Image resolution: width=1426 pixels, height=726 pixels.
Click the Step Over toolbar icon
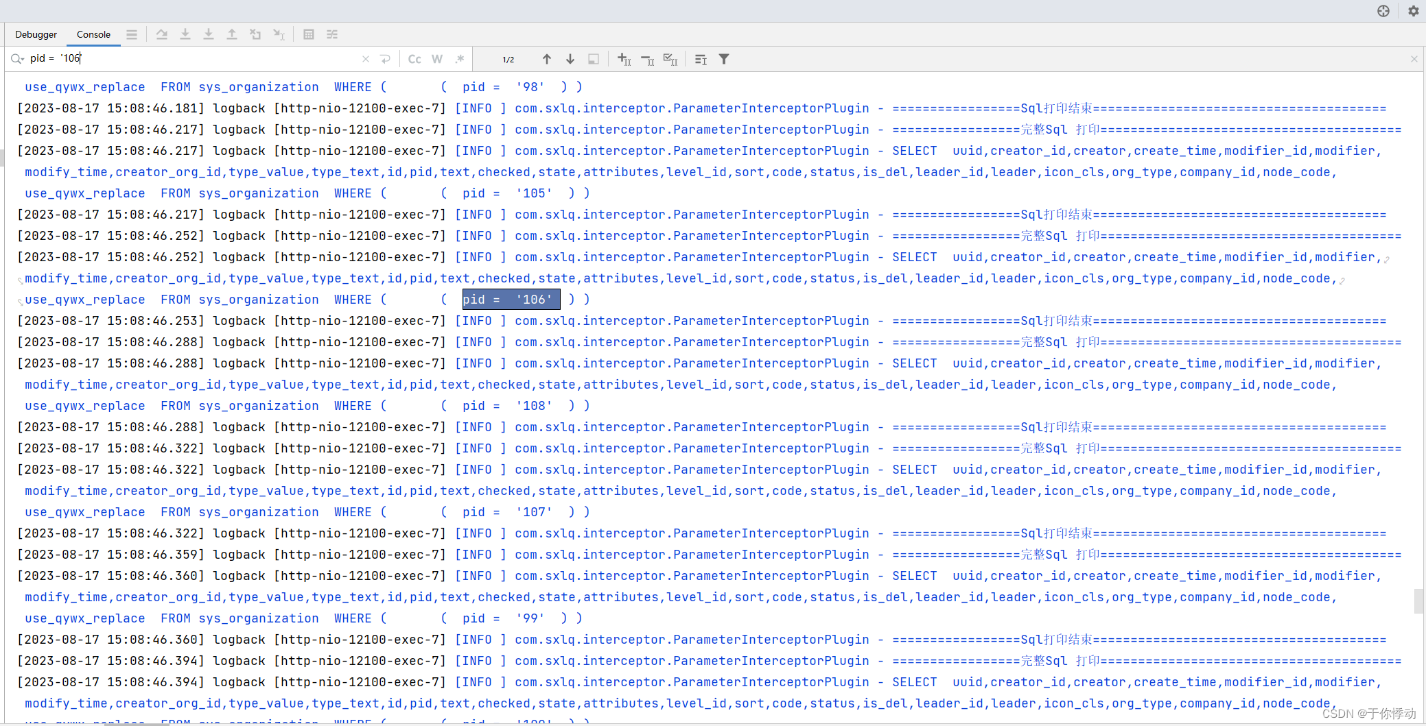pos(162,34)
